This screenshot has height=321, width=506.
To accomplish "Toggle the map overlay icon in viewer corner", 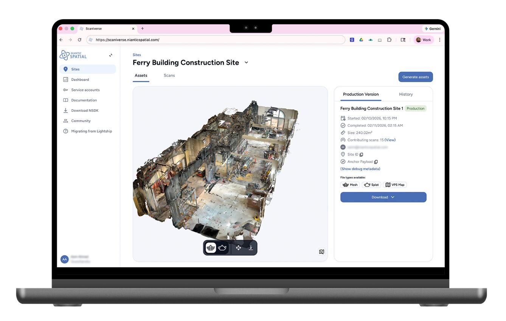I will (321, 252).
